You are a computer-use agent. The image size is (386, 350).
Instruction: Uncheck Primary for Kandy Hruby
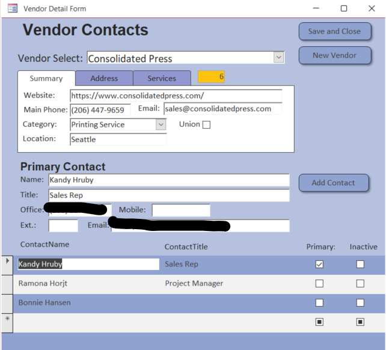click(x=319, y=264)
